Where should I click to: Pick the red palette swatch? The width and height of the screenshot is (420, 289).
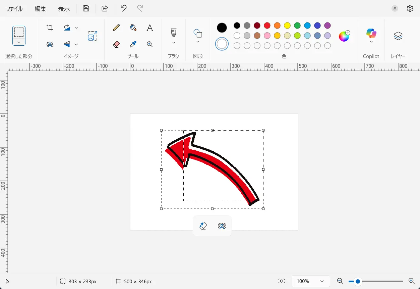[267, 26]
